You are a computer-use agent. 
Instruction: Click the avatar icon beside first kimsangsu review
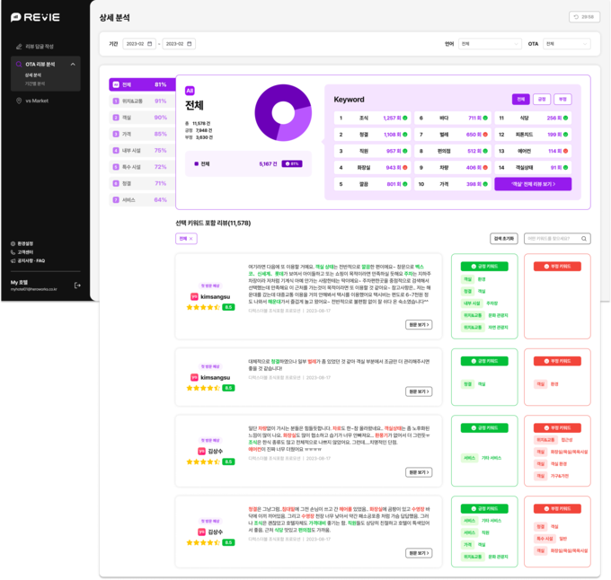(194, 296)
